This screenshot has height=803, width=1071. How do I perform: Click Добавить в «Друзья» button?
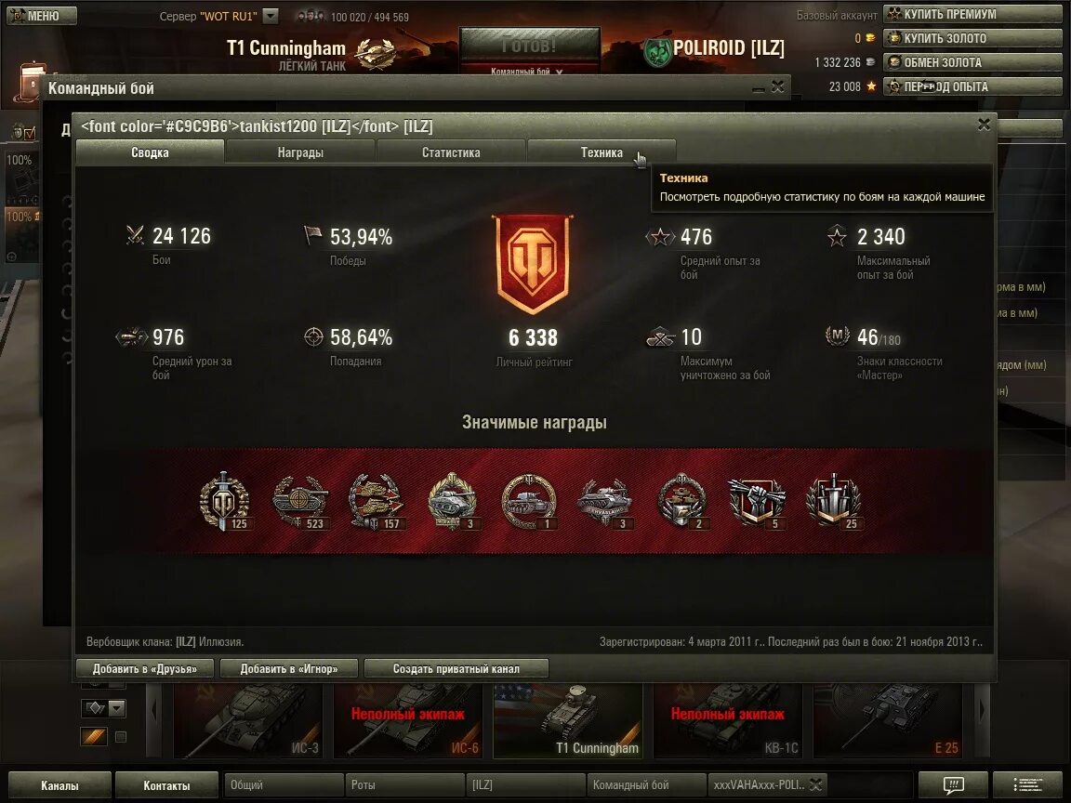[x=145, y=668]
